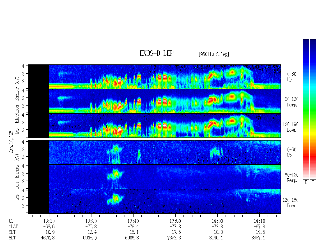Click the ALT value 4670.8
Viewport: 317px width, 245px height.
pyautogui.click(x=48, y=238)
